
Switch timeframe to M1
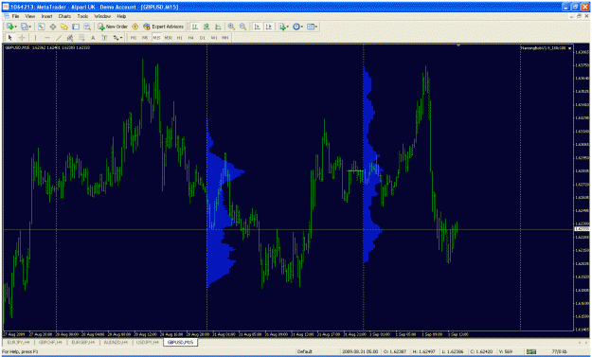(134, 37)
